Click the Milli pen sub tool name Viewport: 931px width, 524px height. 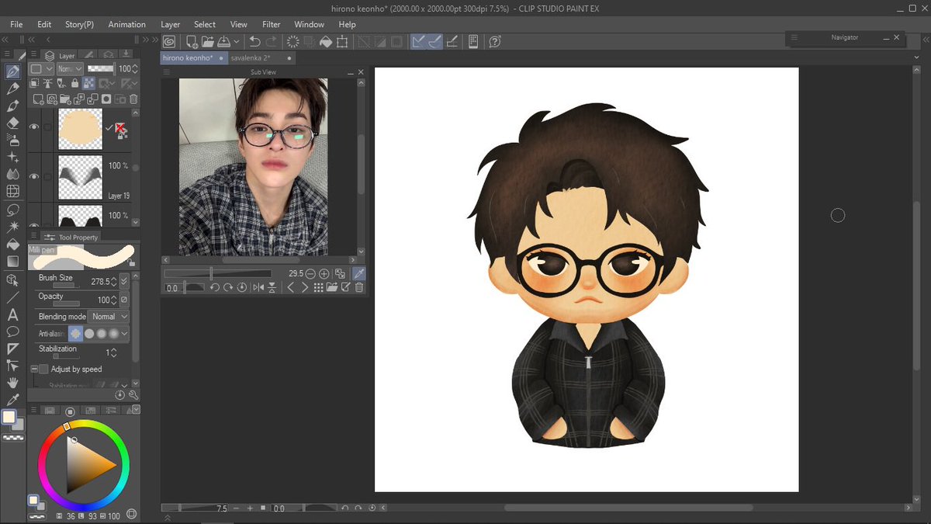coord(43,249)
